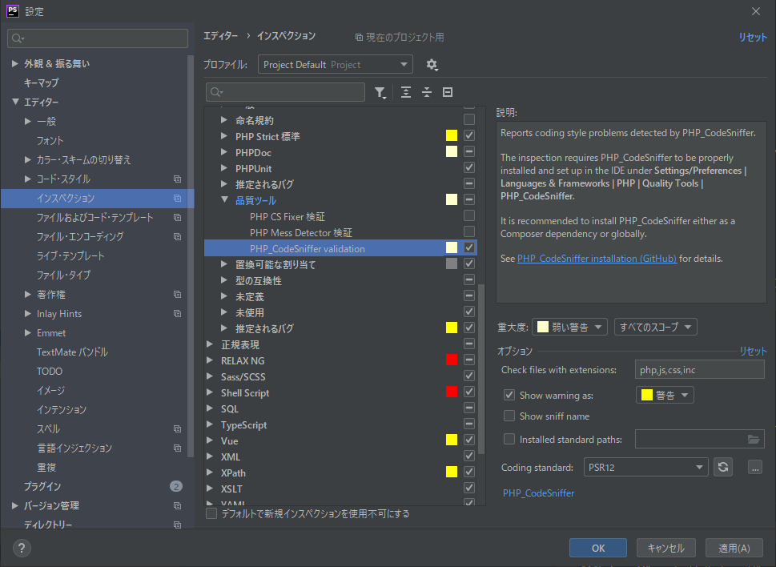Toggle the PHP CS Fixer 検証 checkbox
This screenshot has height=567, width=776.
469,215
